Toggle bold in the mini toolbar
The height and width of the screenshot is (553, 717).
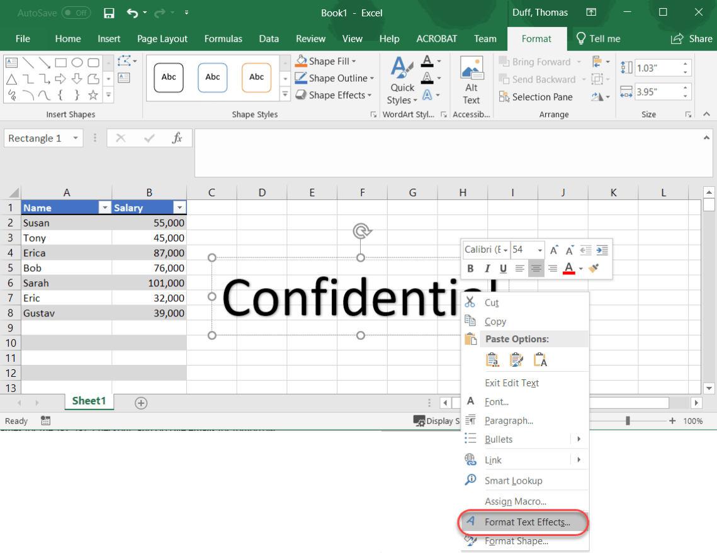pyautogui.click(x=470, y=268)
